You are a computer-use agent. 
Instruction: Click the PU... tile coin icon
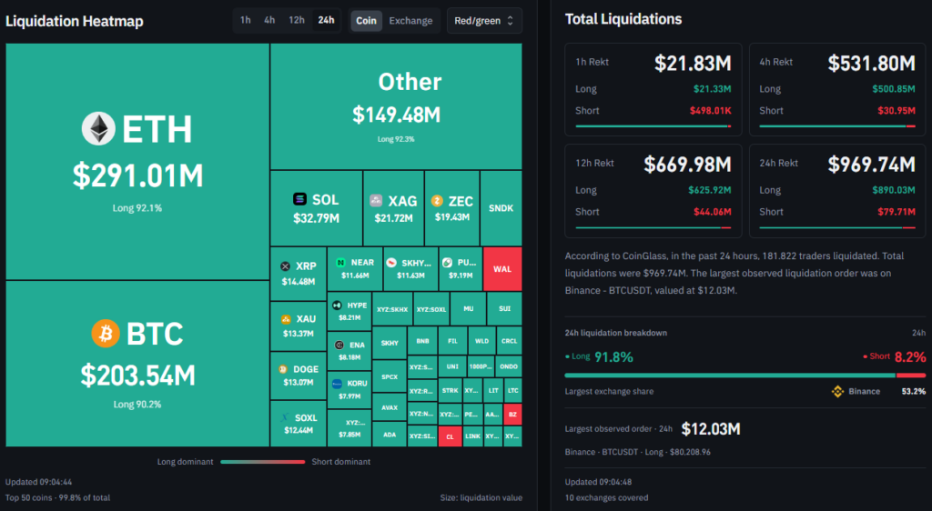[447, 263]
